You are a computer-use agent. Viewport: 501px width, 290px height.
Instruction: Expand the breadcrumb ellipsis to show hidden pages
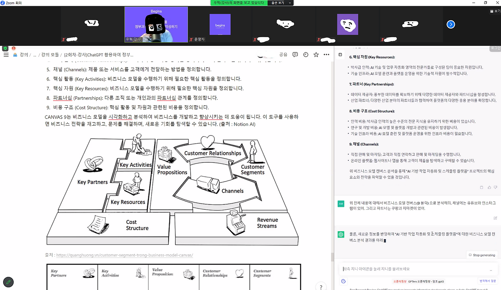34,54
